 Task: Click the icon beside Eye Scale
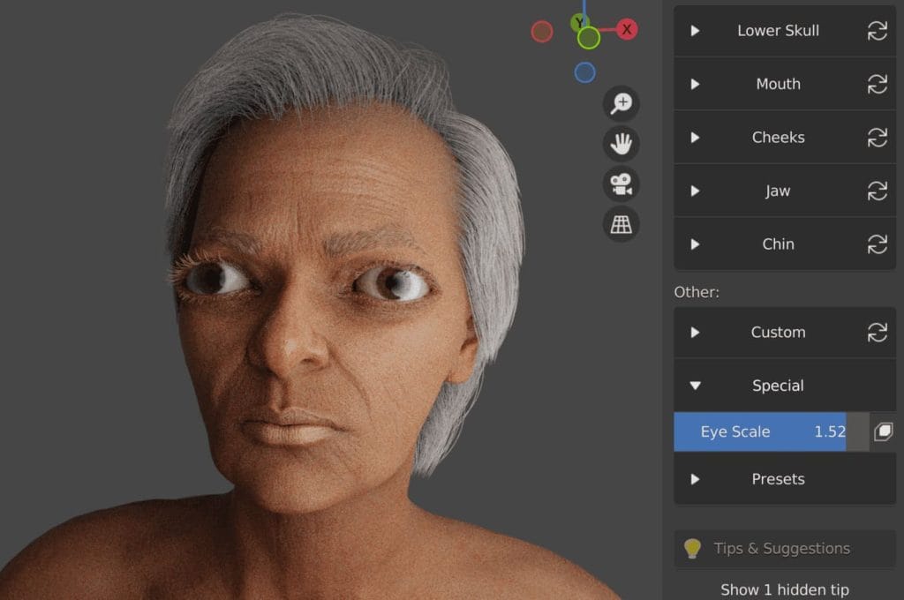883,431
